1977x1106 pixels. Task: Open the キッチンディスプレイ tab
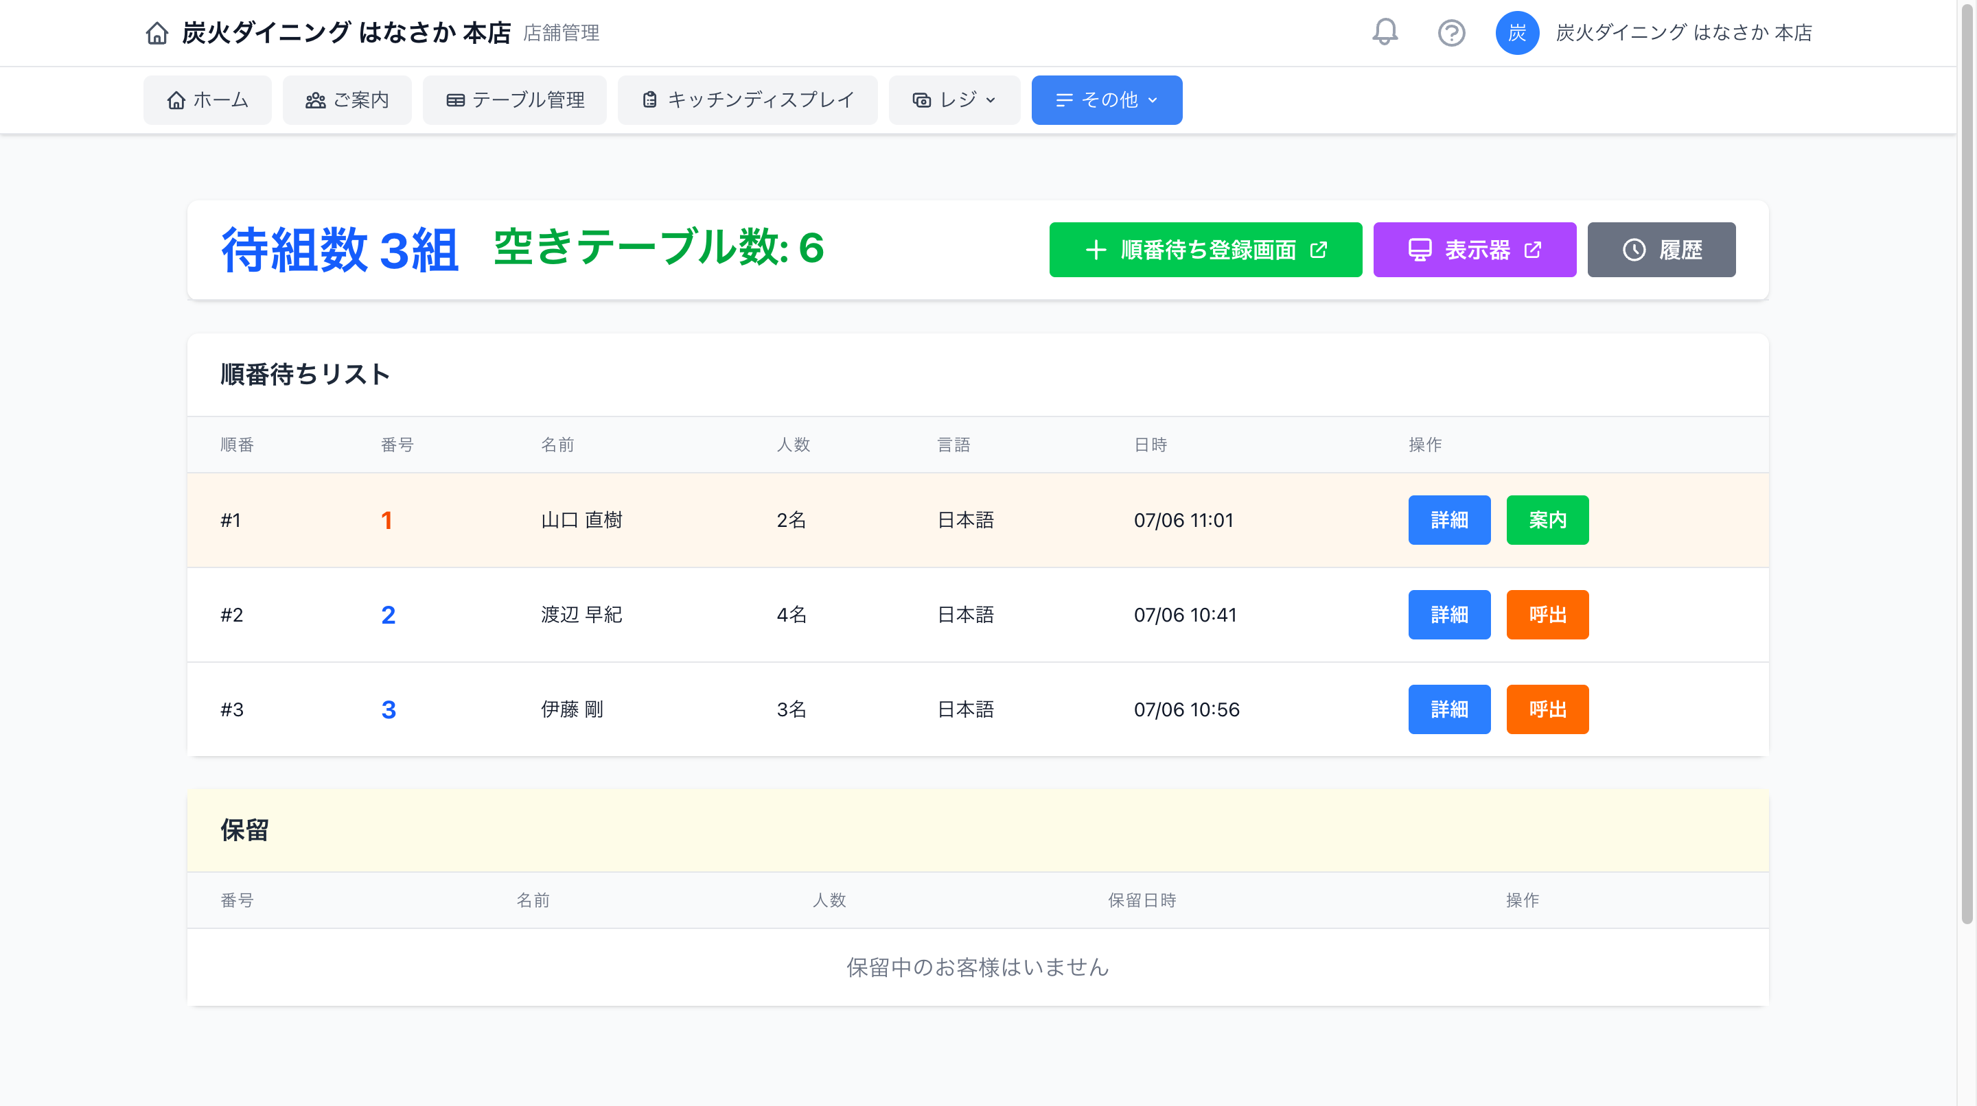pyautogui.click(x=748, y=99)
